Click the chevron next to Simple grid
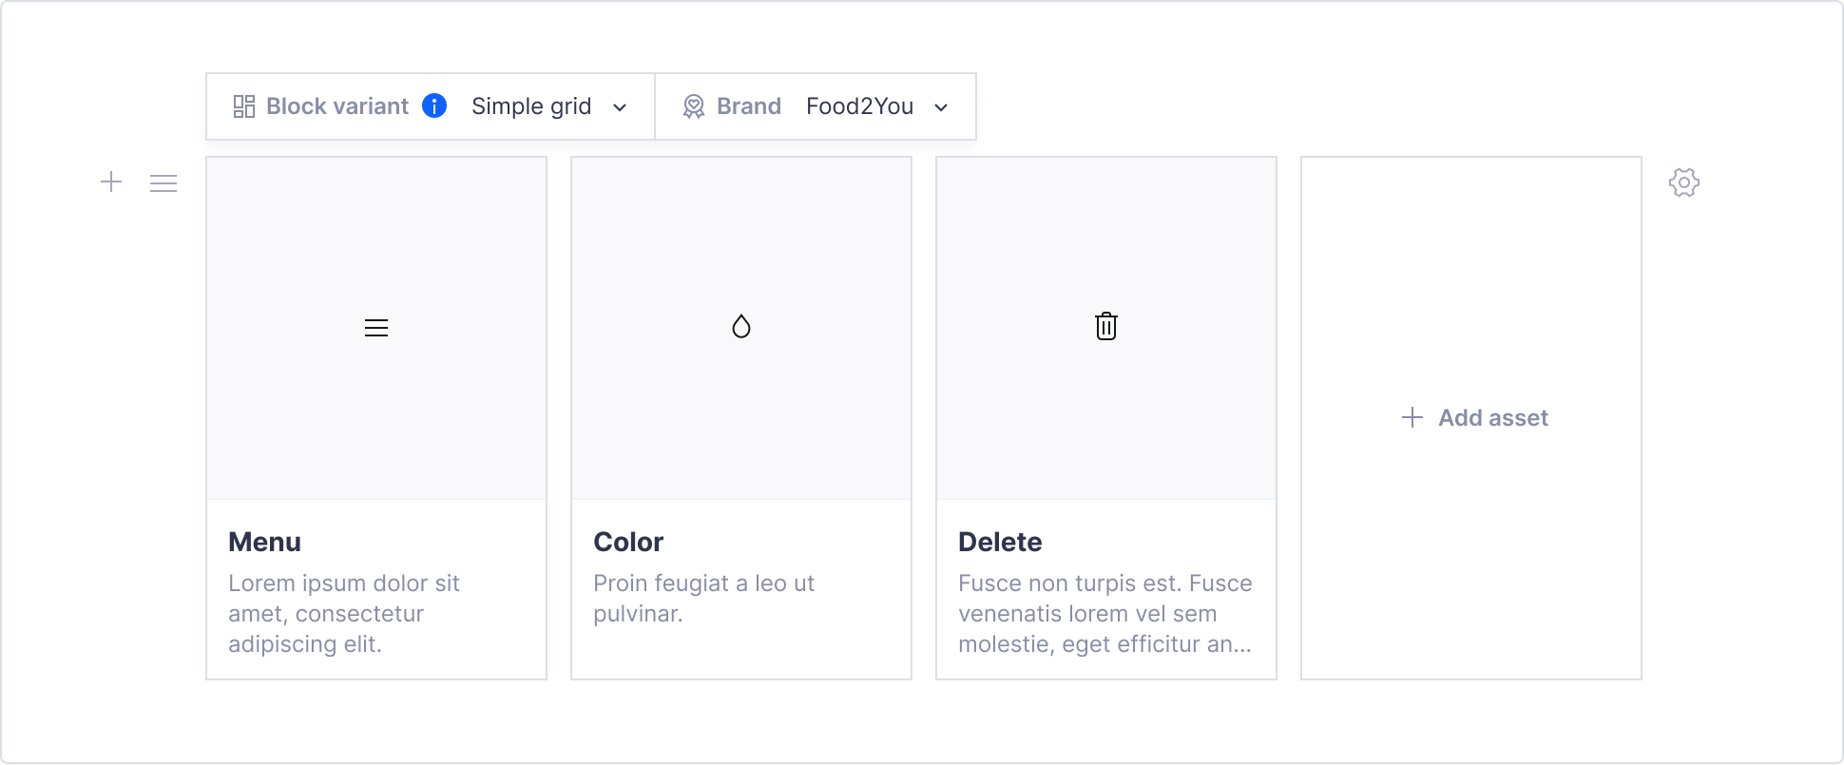 (x=620, y=107)
